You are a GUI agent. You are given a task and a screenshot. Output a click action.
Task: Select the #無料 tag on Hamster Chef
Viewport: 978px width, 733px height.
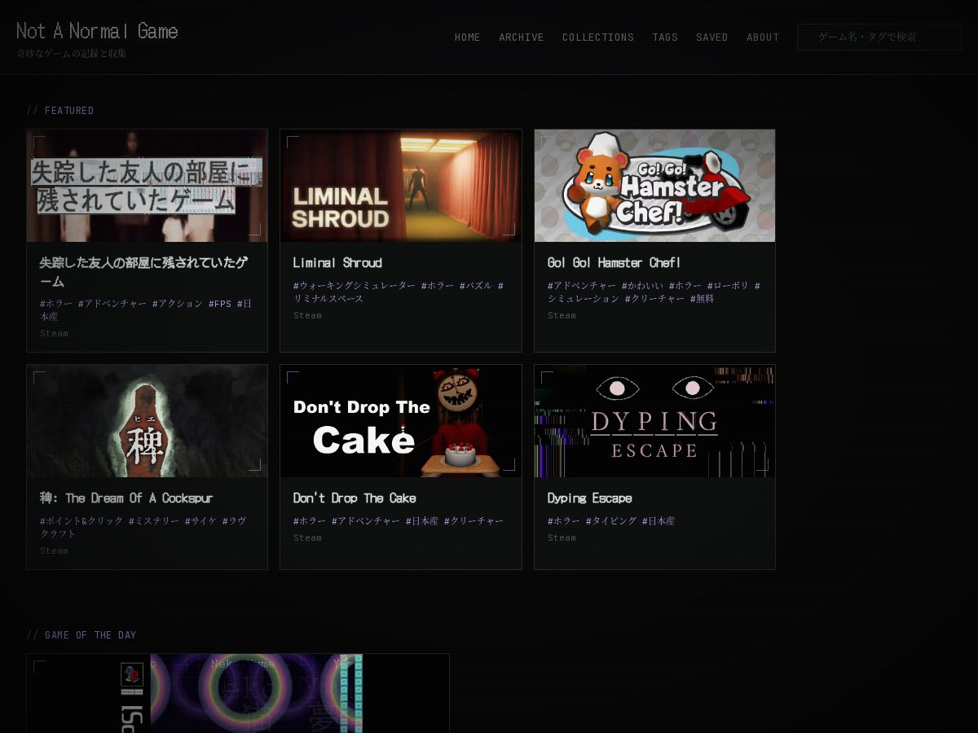(x=702, y=299)
